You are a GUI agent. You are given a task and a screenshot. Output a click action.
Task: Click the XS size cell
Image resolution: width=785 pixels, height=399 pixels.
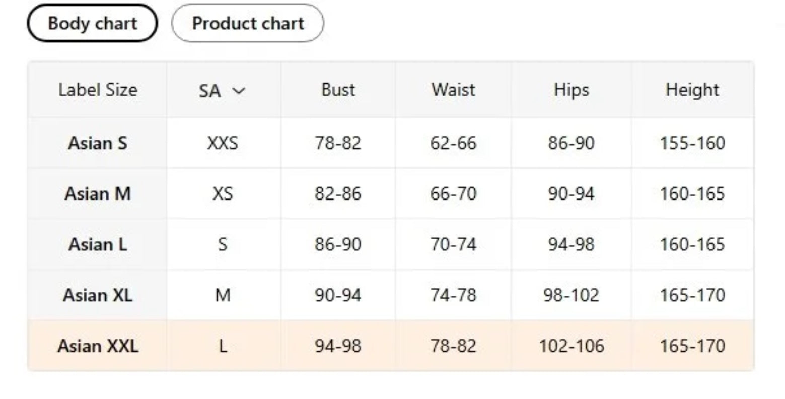coord(223,194)
